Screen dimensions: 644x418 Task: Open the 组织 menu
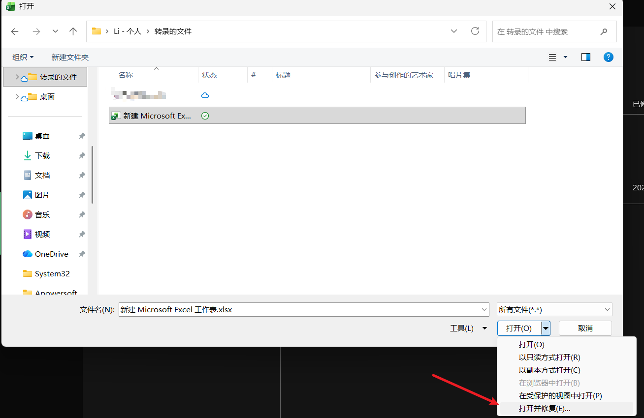[x=23, y=57]
